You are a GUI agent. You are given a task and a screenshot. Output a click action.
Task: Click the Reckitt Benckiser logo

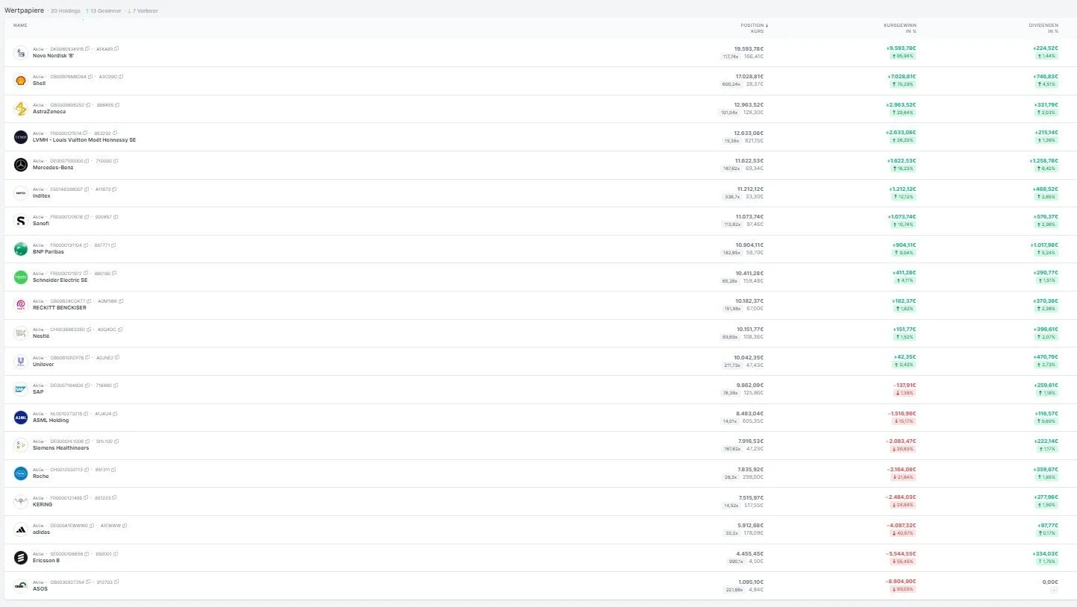pos(21,305)
